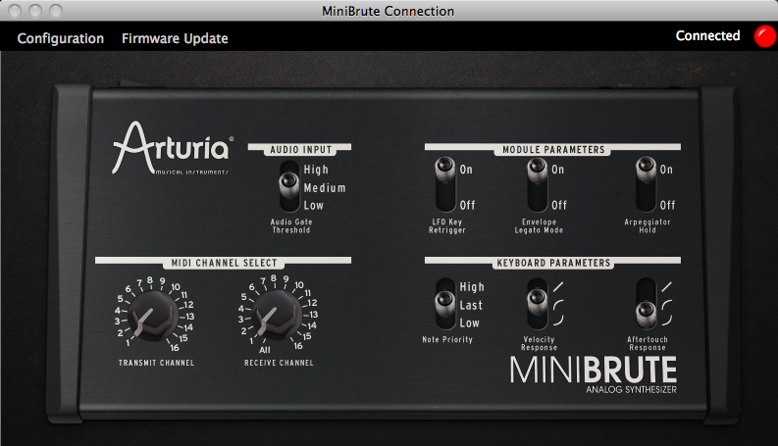Set Receive Channel to 4
778x446 pixels.
(241, 309)
